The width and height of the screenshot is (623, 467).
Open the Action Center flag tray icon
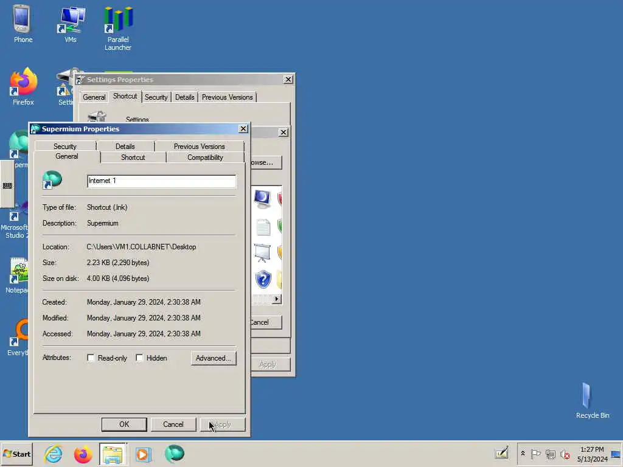[535, 454]
